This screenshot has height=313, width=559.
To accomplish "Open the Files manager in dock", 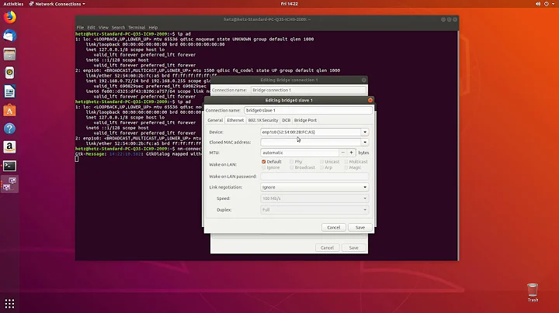I will [10, 54].
